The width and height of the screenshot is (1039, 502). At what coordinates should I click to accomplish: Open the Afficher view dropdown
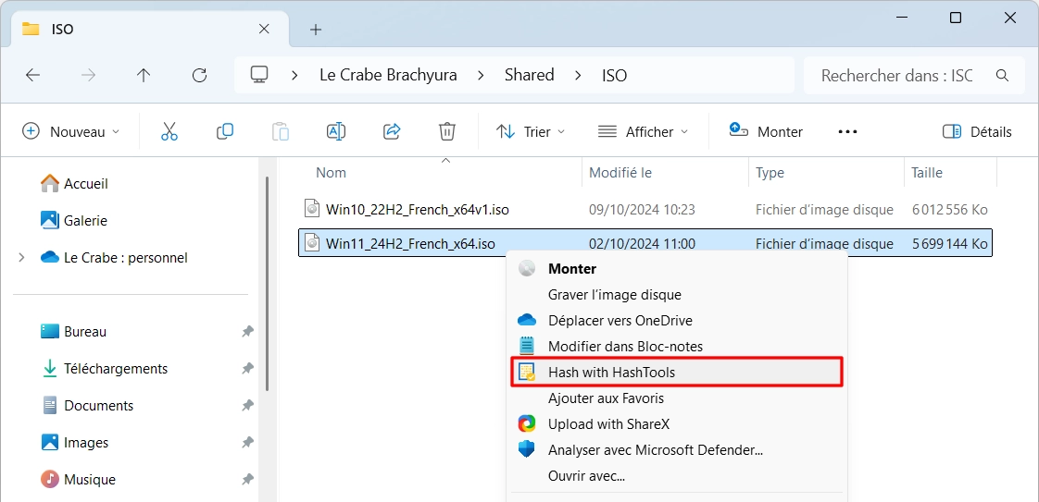pos(643,131)
